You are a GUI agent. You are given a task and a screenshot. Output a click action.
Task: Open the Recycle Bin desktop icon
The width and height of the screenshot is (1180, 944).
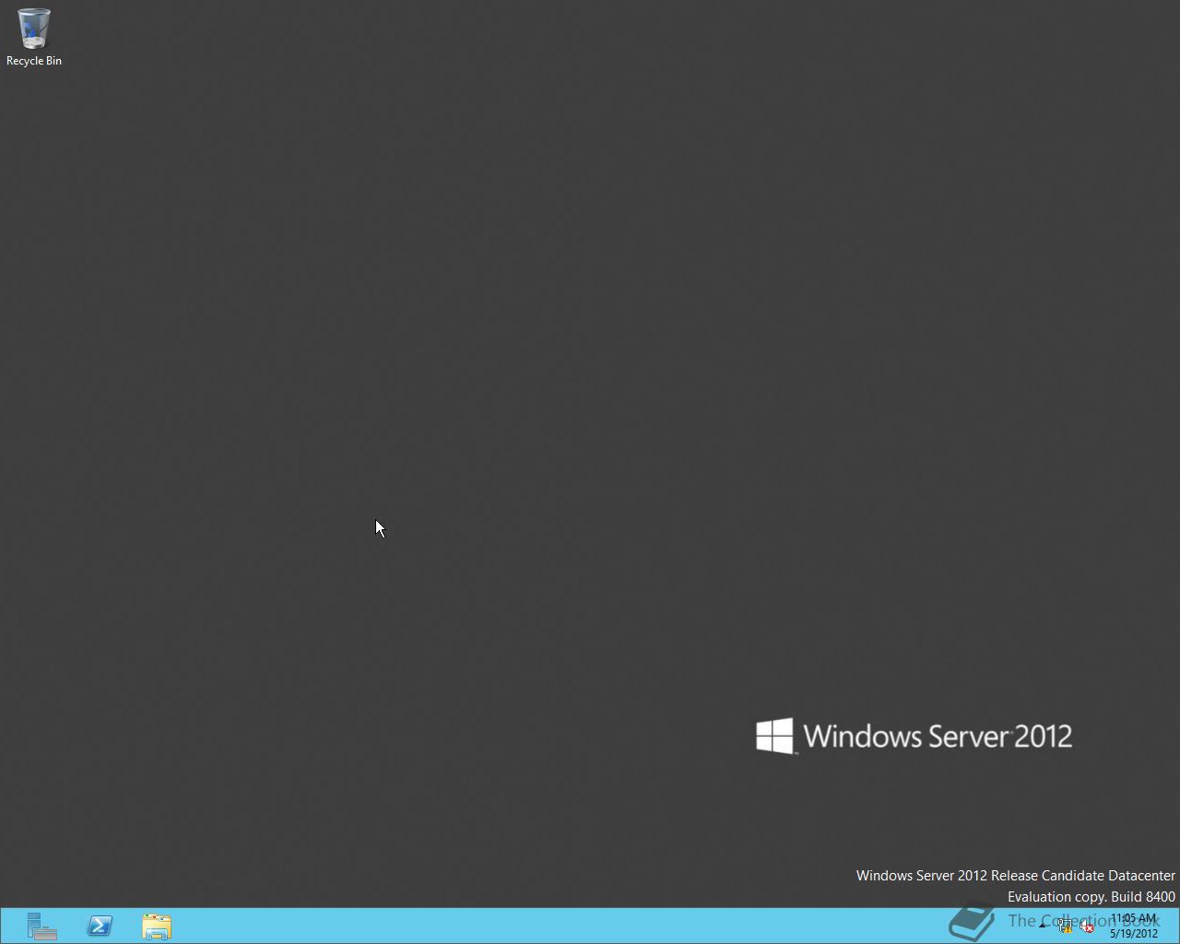point(34,37)
